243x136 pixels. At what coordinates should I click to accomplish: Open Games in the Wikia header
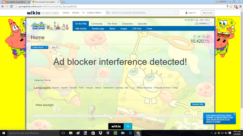[66, 12]
